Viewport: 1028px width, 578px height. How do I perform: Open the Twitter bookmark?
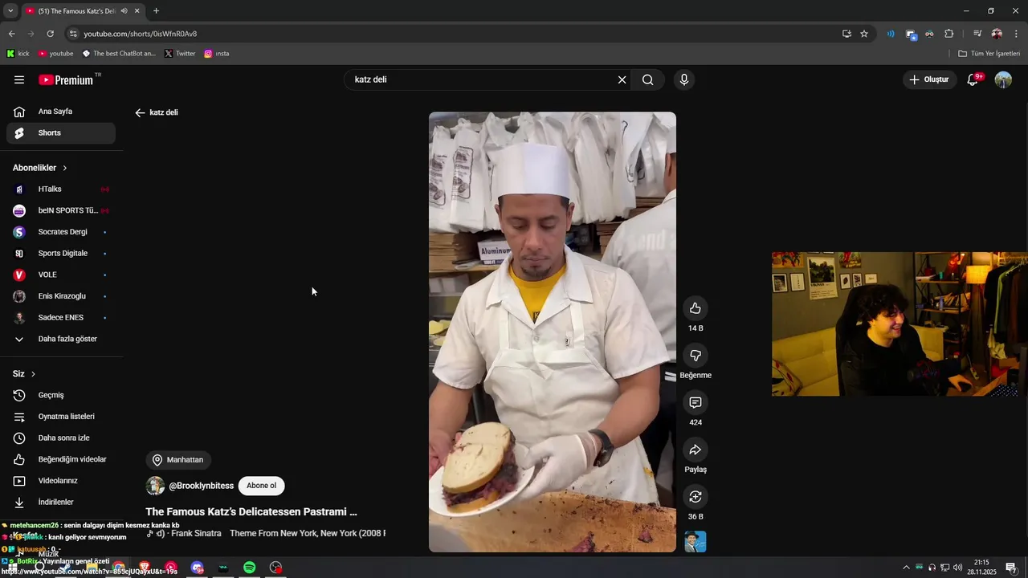(x=180, y=54)
